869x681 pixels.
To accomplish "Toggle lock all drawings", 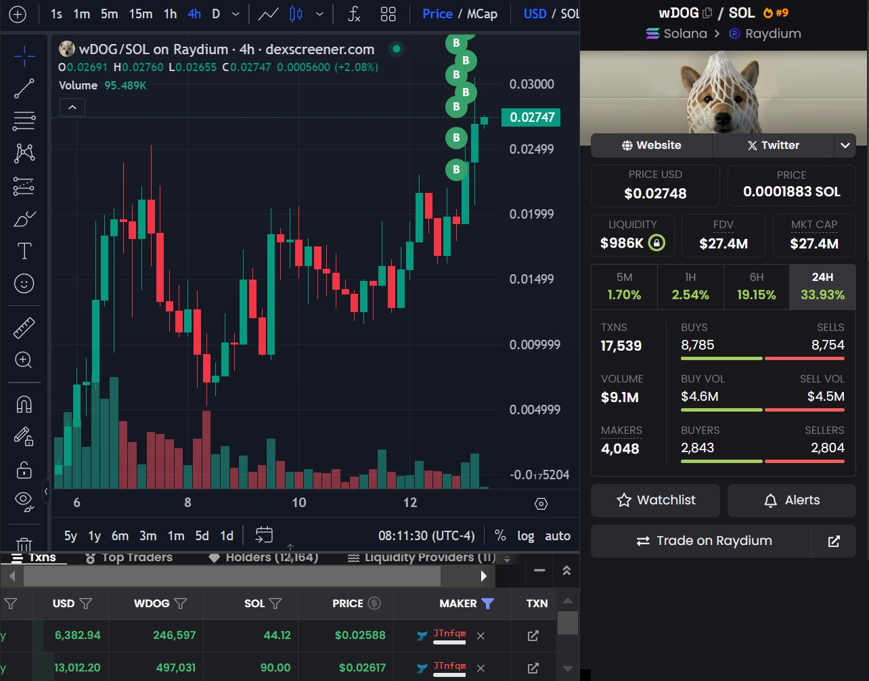I will [24, 468].
